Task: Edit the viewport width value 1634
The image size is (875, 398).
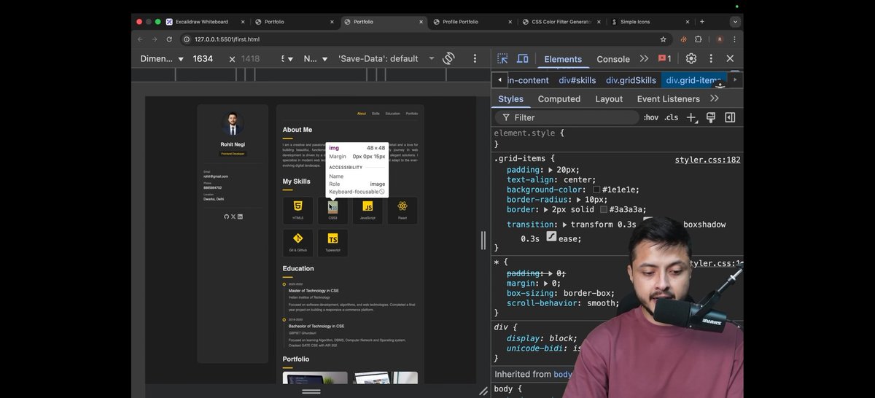Action: coord(203,58)
